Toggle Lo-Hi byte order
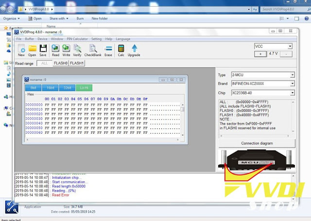311x221 pixels. point(84,88)
